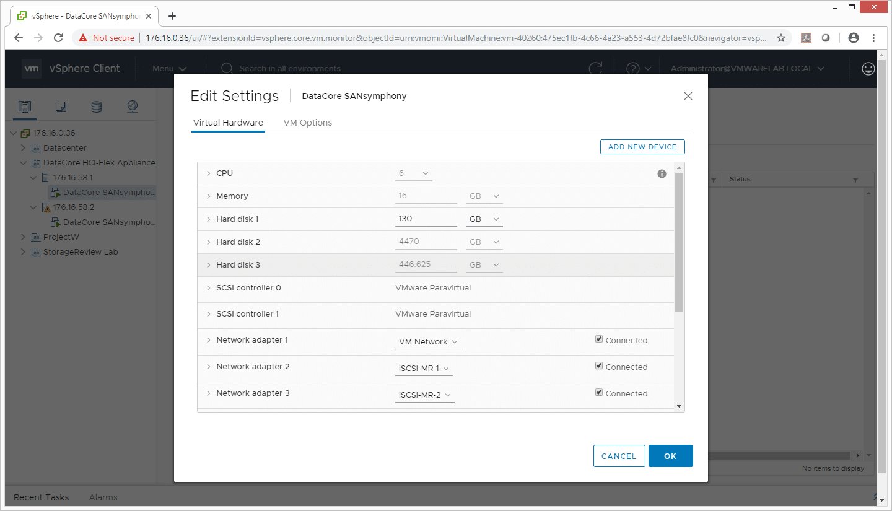Open Hard disk 1 GB unit dropdown
This screenshot has height=511, width=892.
pyautogui.click(x=484, y=219)
